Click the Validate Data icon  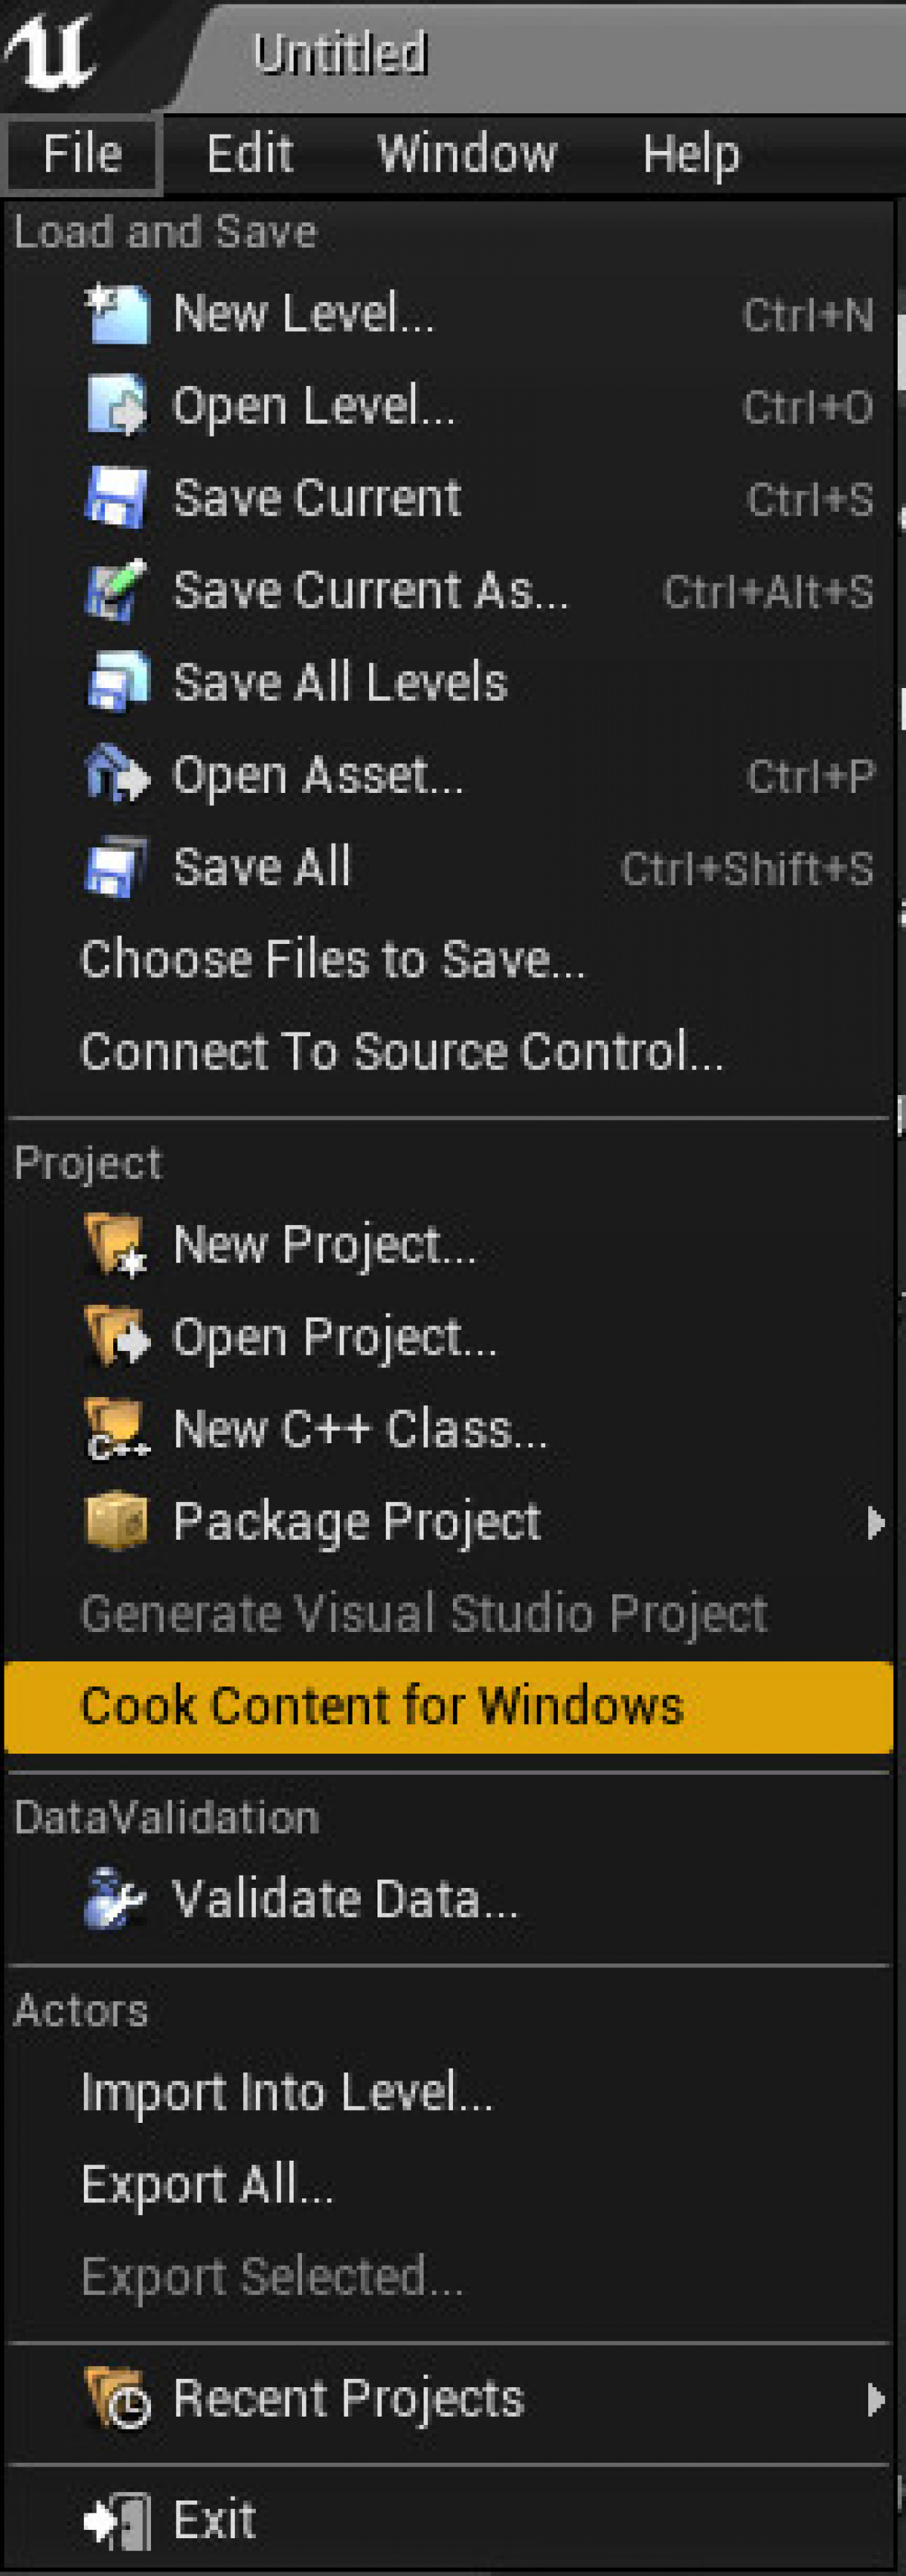pyautogui.click(x=117, y=1897)
